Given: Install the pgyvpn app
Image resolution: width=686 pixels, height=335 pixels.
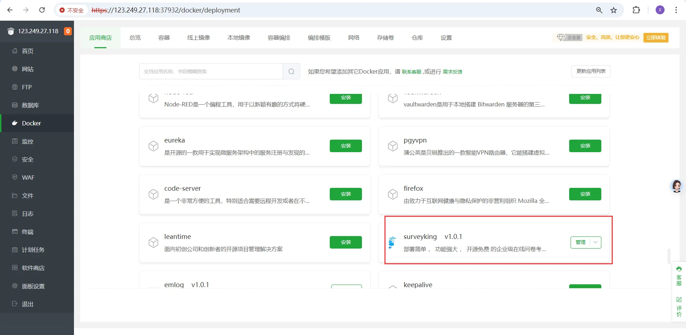Looking at the screenshot, I should [585, 146].
